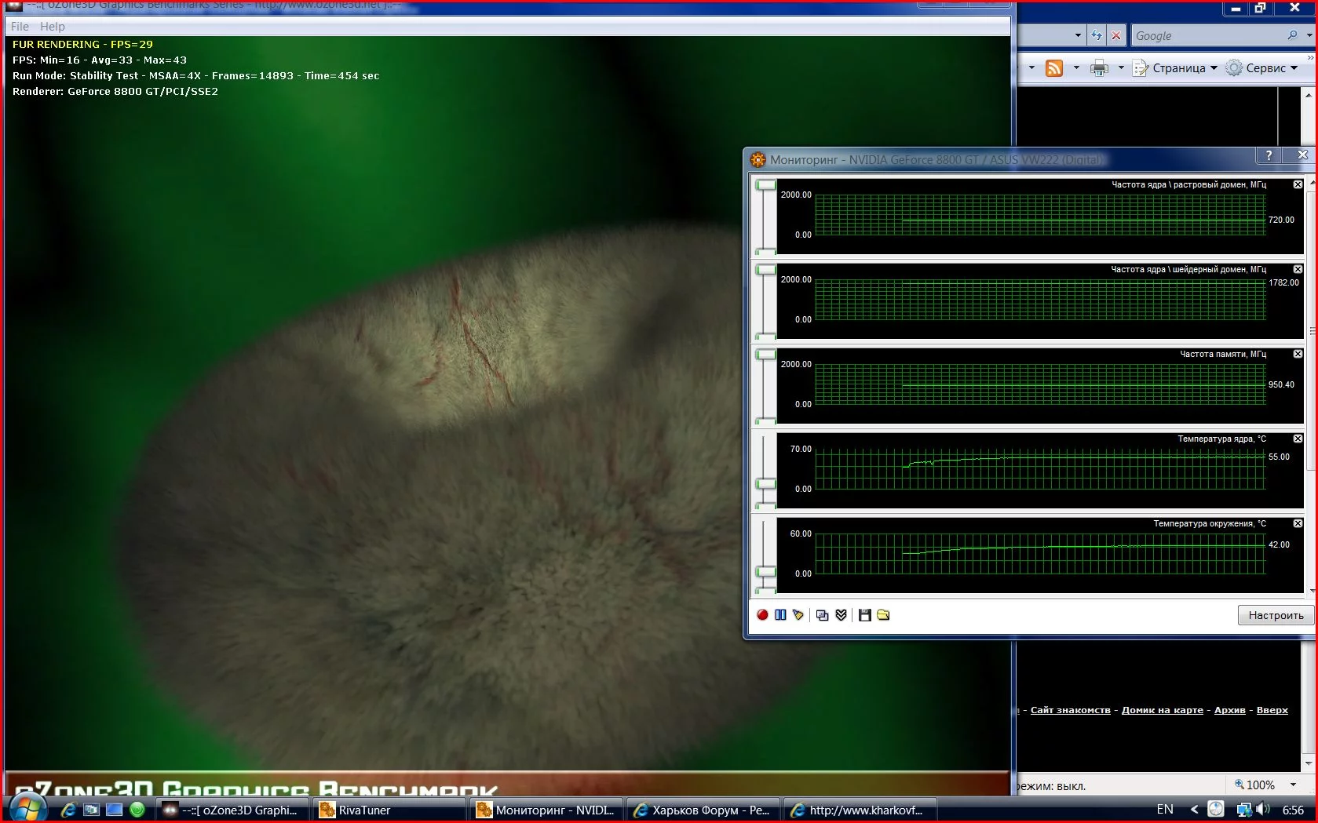Open the RSS feeds icon in Internet Explorer
The width and height of the screenshot is (1318, 823).
[1054, 68]
